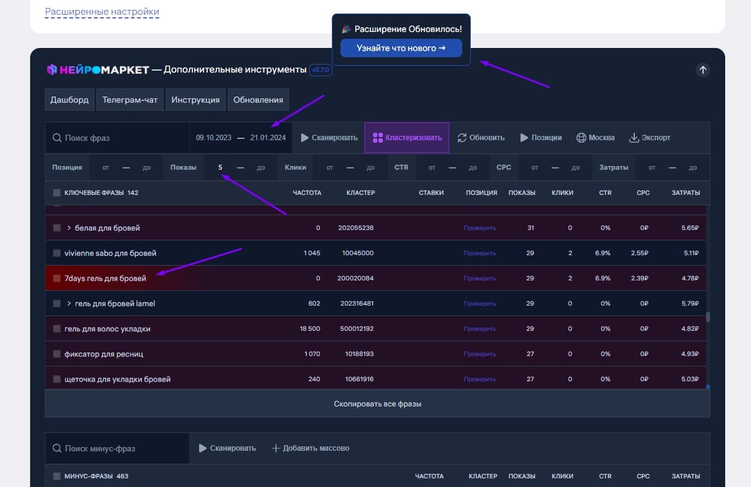The image size is (751, 487).
Task: Expand the белая для бровей cluster row
Action: point(69,228)
